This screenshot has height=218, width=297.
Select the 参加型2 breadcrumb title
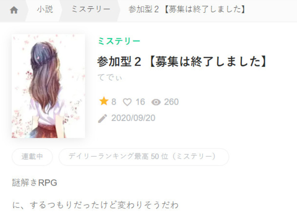pos(187,9)
